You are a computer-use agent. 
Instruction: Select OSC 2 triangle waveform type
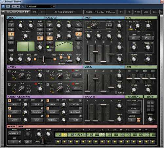click(78, 34)
